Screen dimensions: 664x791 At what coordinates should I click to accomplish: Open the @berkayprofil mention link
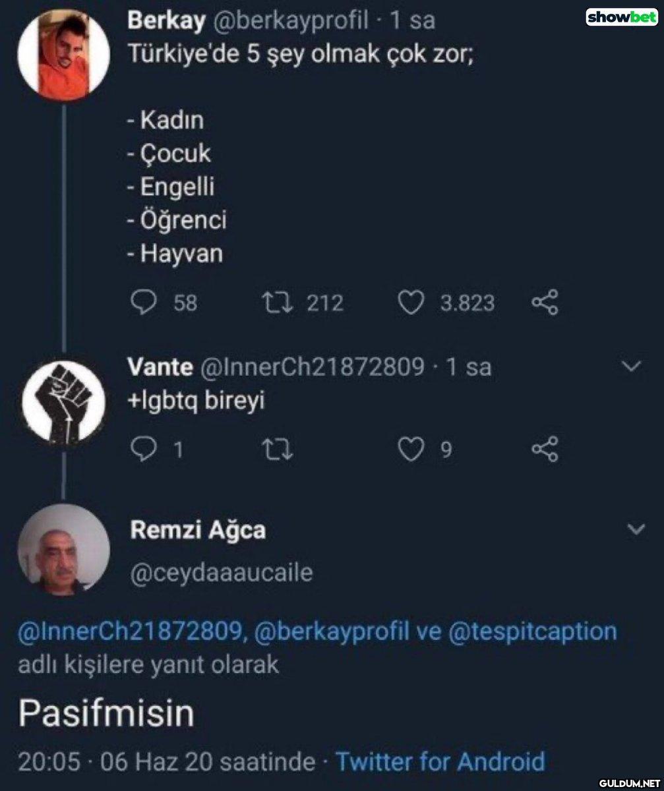tap(332, 631)
